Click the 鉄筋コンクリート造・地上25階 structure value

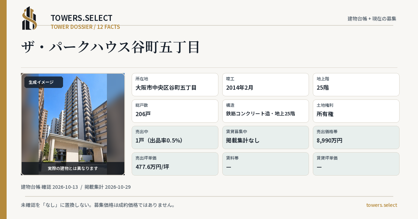click(261, 114)
